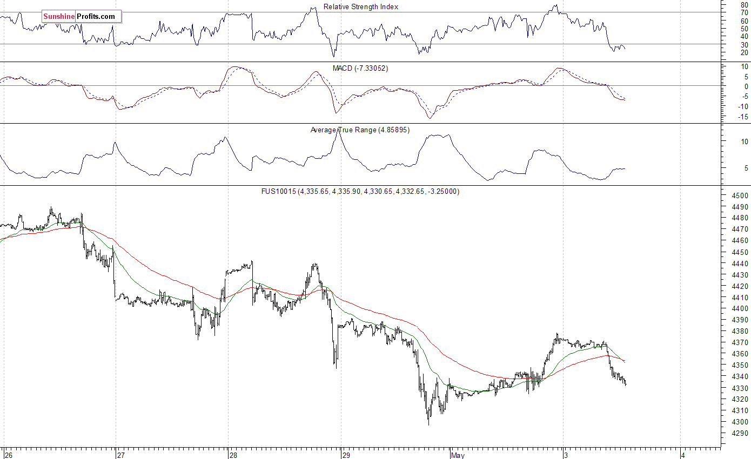Select the May label on time axis
The image size is (751, 459).
[x=458, y=455]
